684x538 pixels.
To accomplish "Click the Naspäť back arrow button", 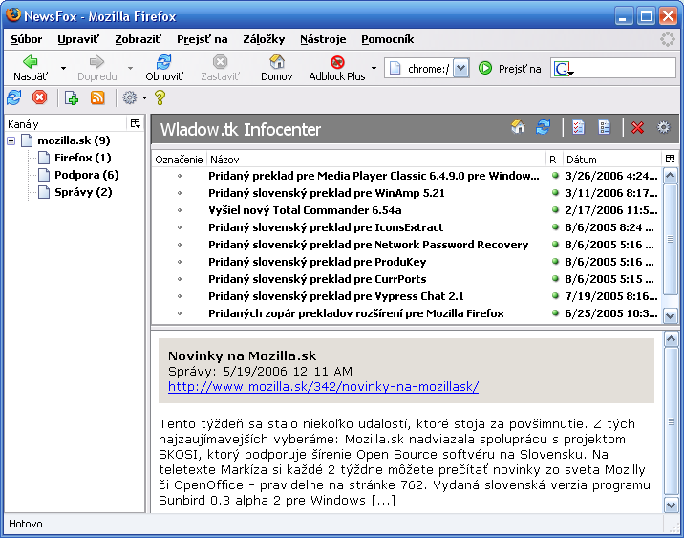I will pos(31,68).
